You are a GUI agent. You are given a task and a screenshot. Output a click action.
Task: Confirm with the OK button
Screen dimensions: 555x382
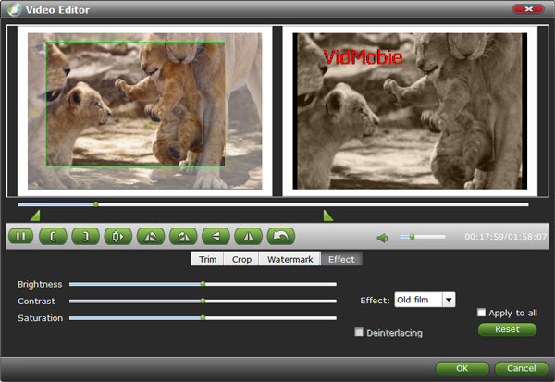click(x=462, y=368)
